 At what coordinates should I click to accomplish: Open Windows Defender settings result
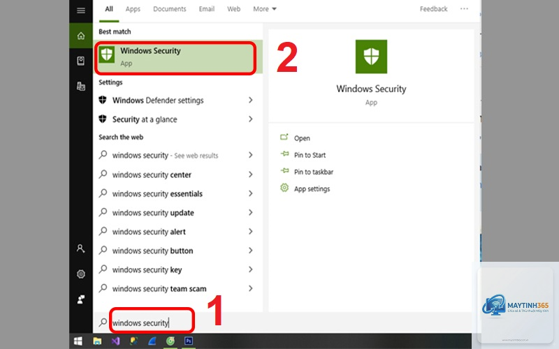coord(178,100)
